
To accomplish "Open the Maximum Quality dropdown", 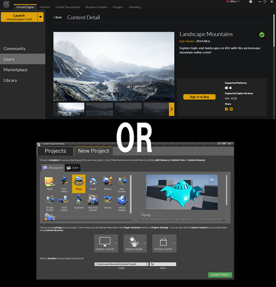I will 135,243.
